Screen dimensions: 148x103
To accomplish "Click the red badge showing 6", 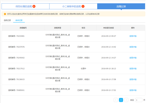I will [34, 6].
